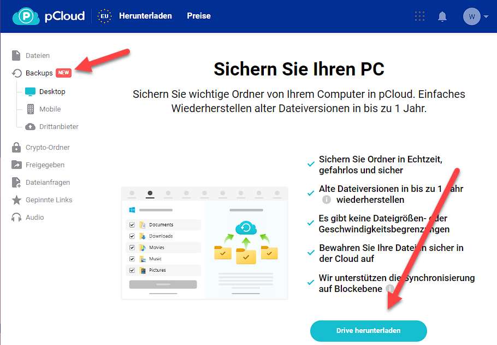Expand the account dropdown arrow
The image size is (497, 345).
486,16
